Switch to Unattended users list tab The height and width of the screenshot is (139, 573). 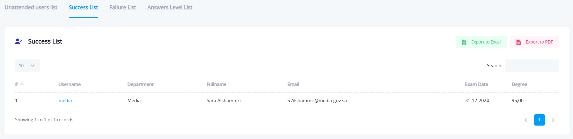click(31, 7)
